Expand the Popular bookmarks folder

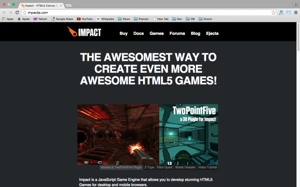pos(141,19)
